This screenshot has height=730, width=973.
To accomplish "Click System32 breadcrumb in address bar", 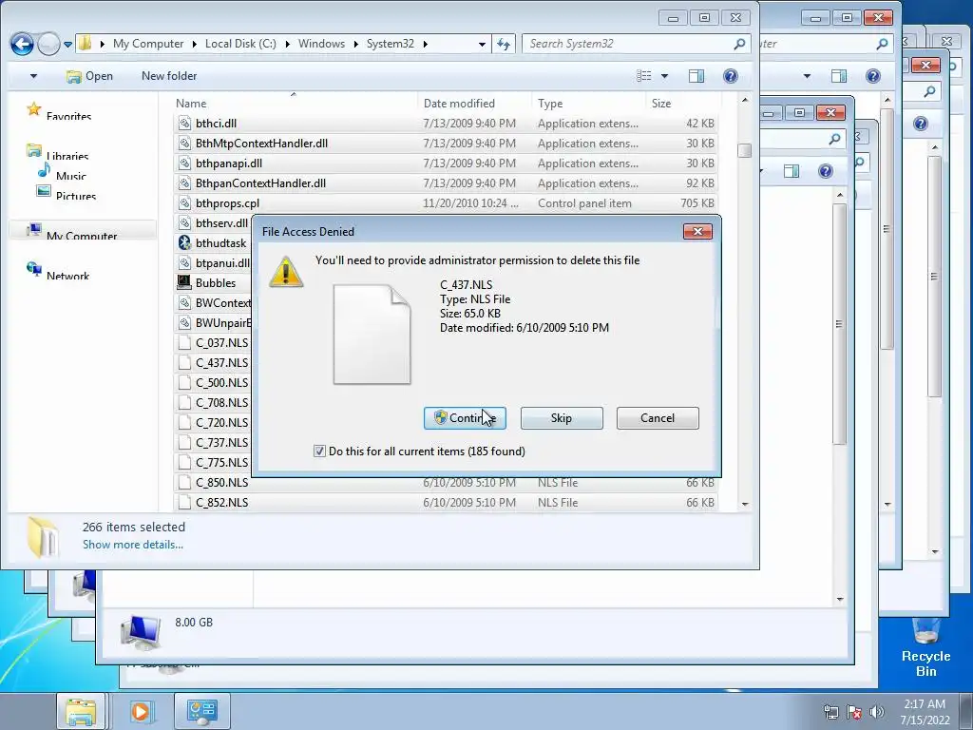I will [x=390, y=44].
